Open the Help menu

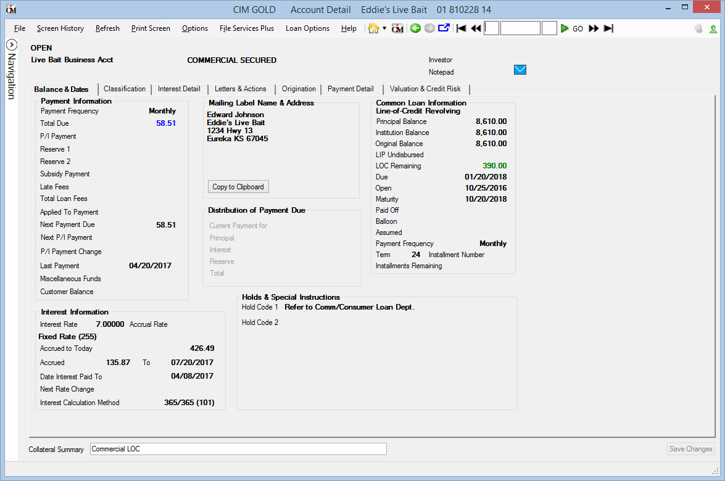coord(349,28)
